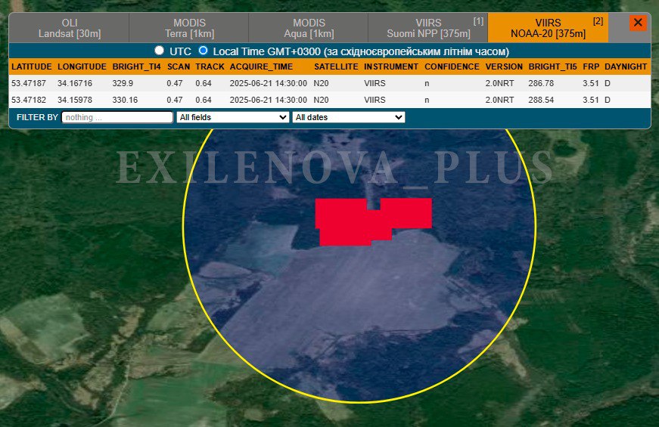Sort by LONGITUDE column header

pos(82,67)
